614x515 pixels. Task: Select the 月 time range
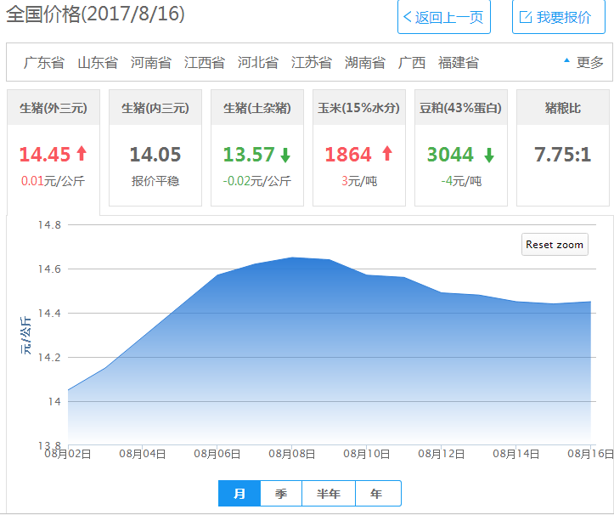click(239, 494)
